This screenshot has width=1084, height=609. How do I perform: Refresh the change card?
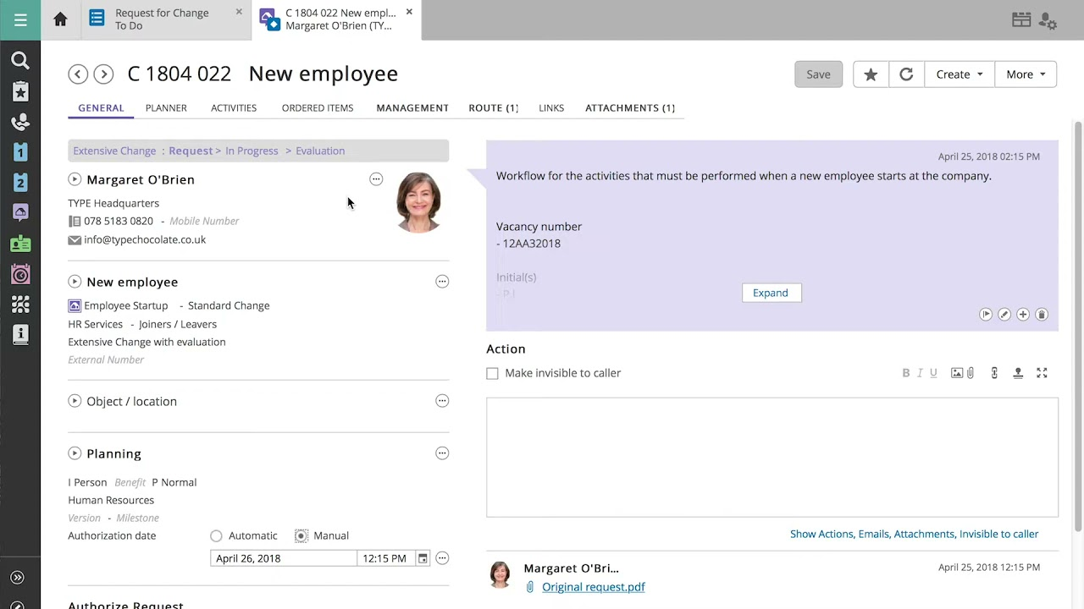pos(906,74)
